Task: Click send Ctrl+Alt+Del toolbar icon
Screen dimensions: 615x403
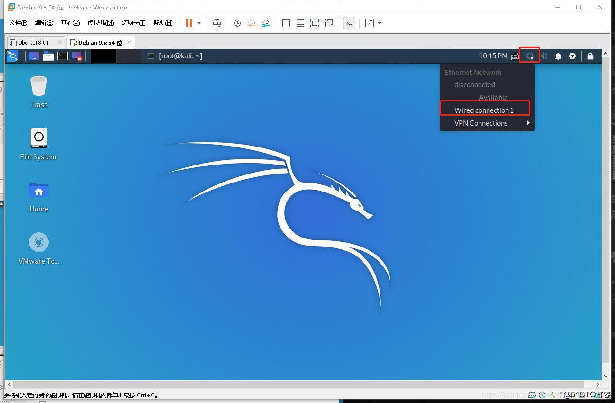Action: pyautogui.click(x=217, y=23)
